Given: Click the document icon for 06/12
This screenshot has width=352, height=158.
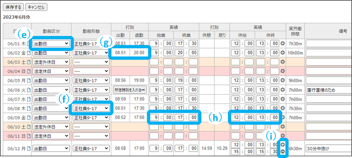Looking at the screenshot, I should point(28,149).
